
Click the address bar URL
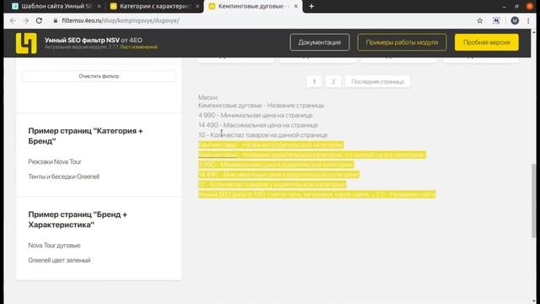[120, 20]
